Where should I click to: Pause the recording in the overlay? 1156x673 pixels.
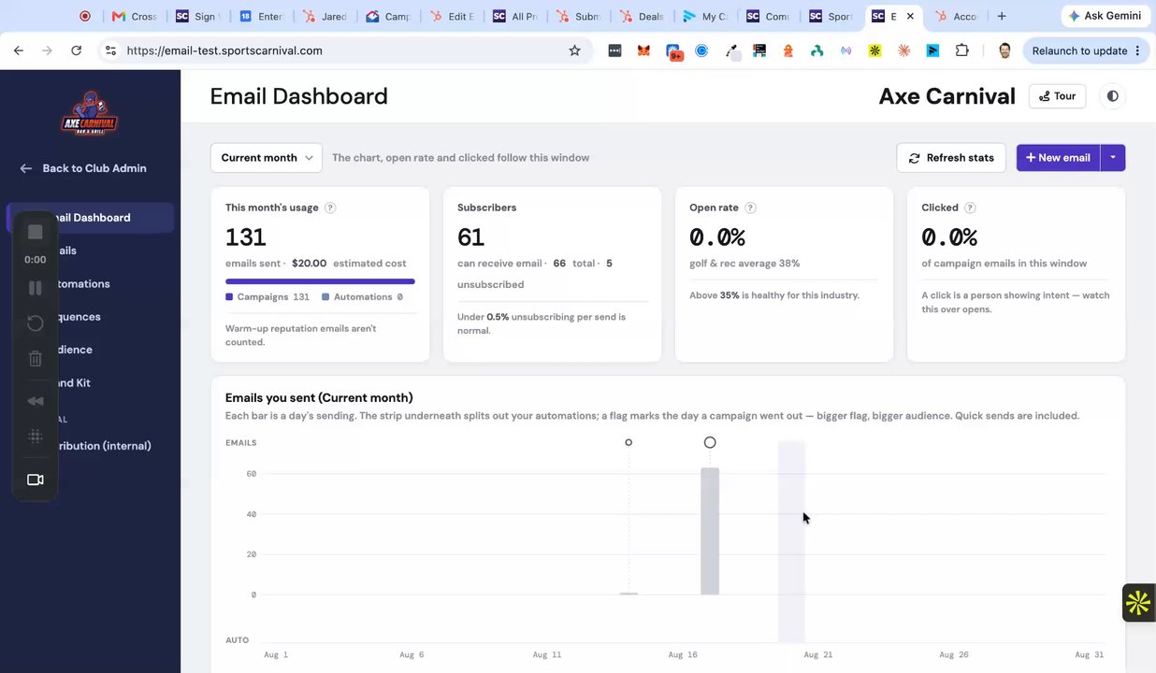pyautogui.click(x=36, y=288)
